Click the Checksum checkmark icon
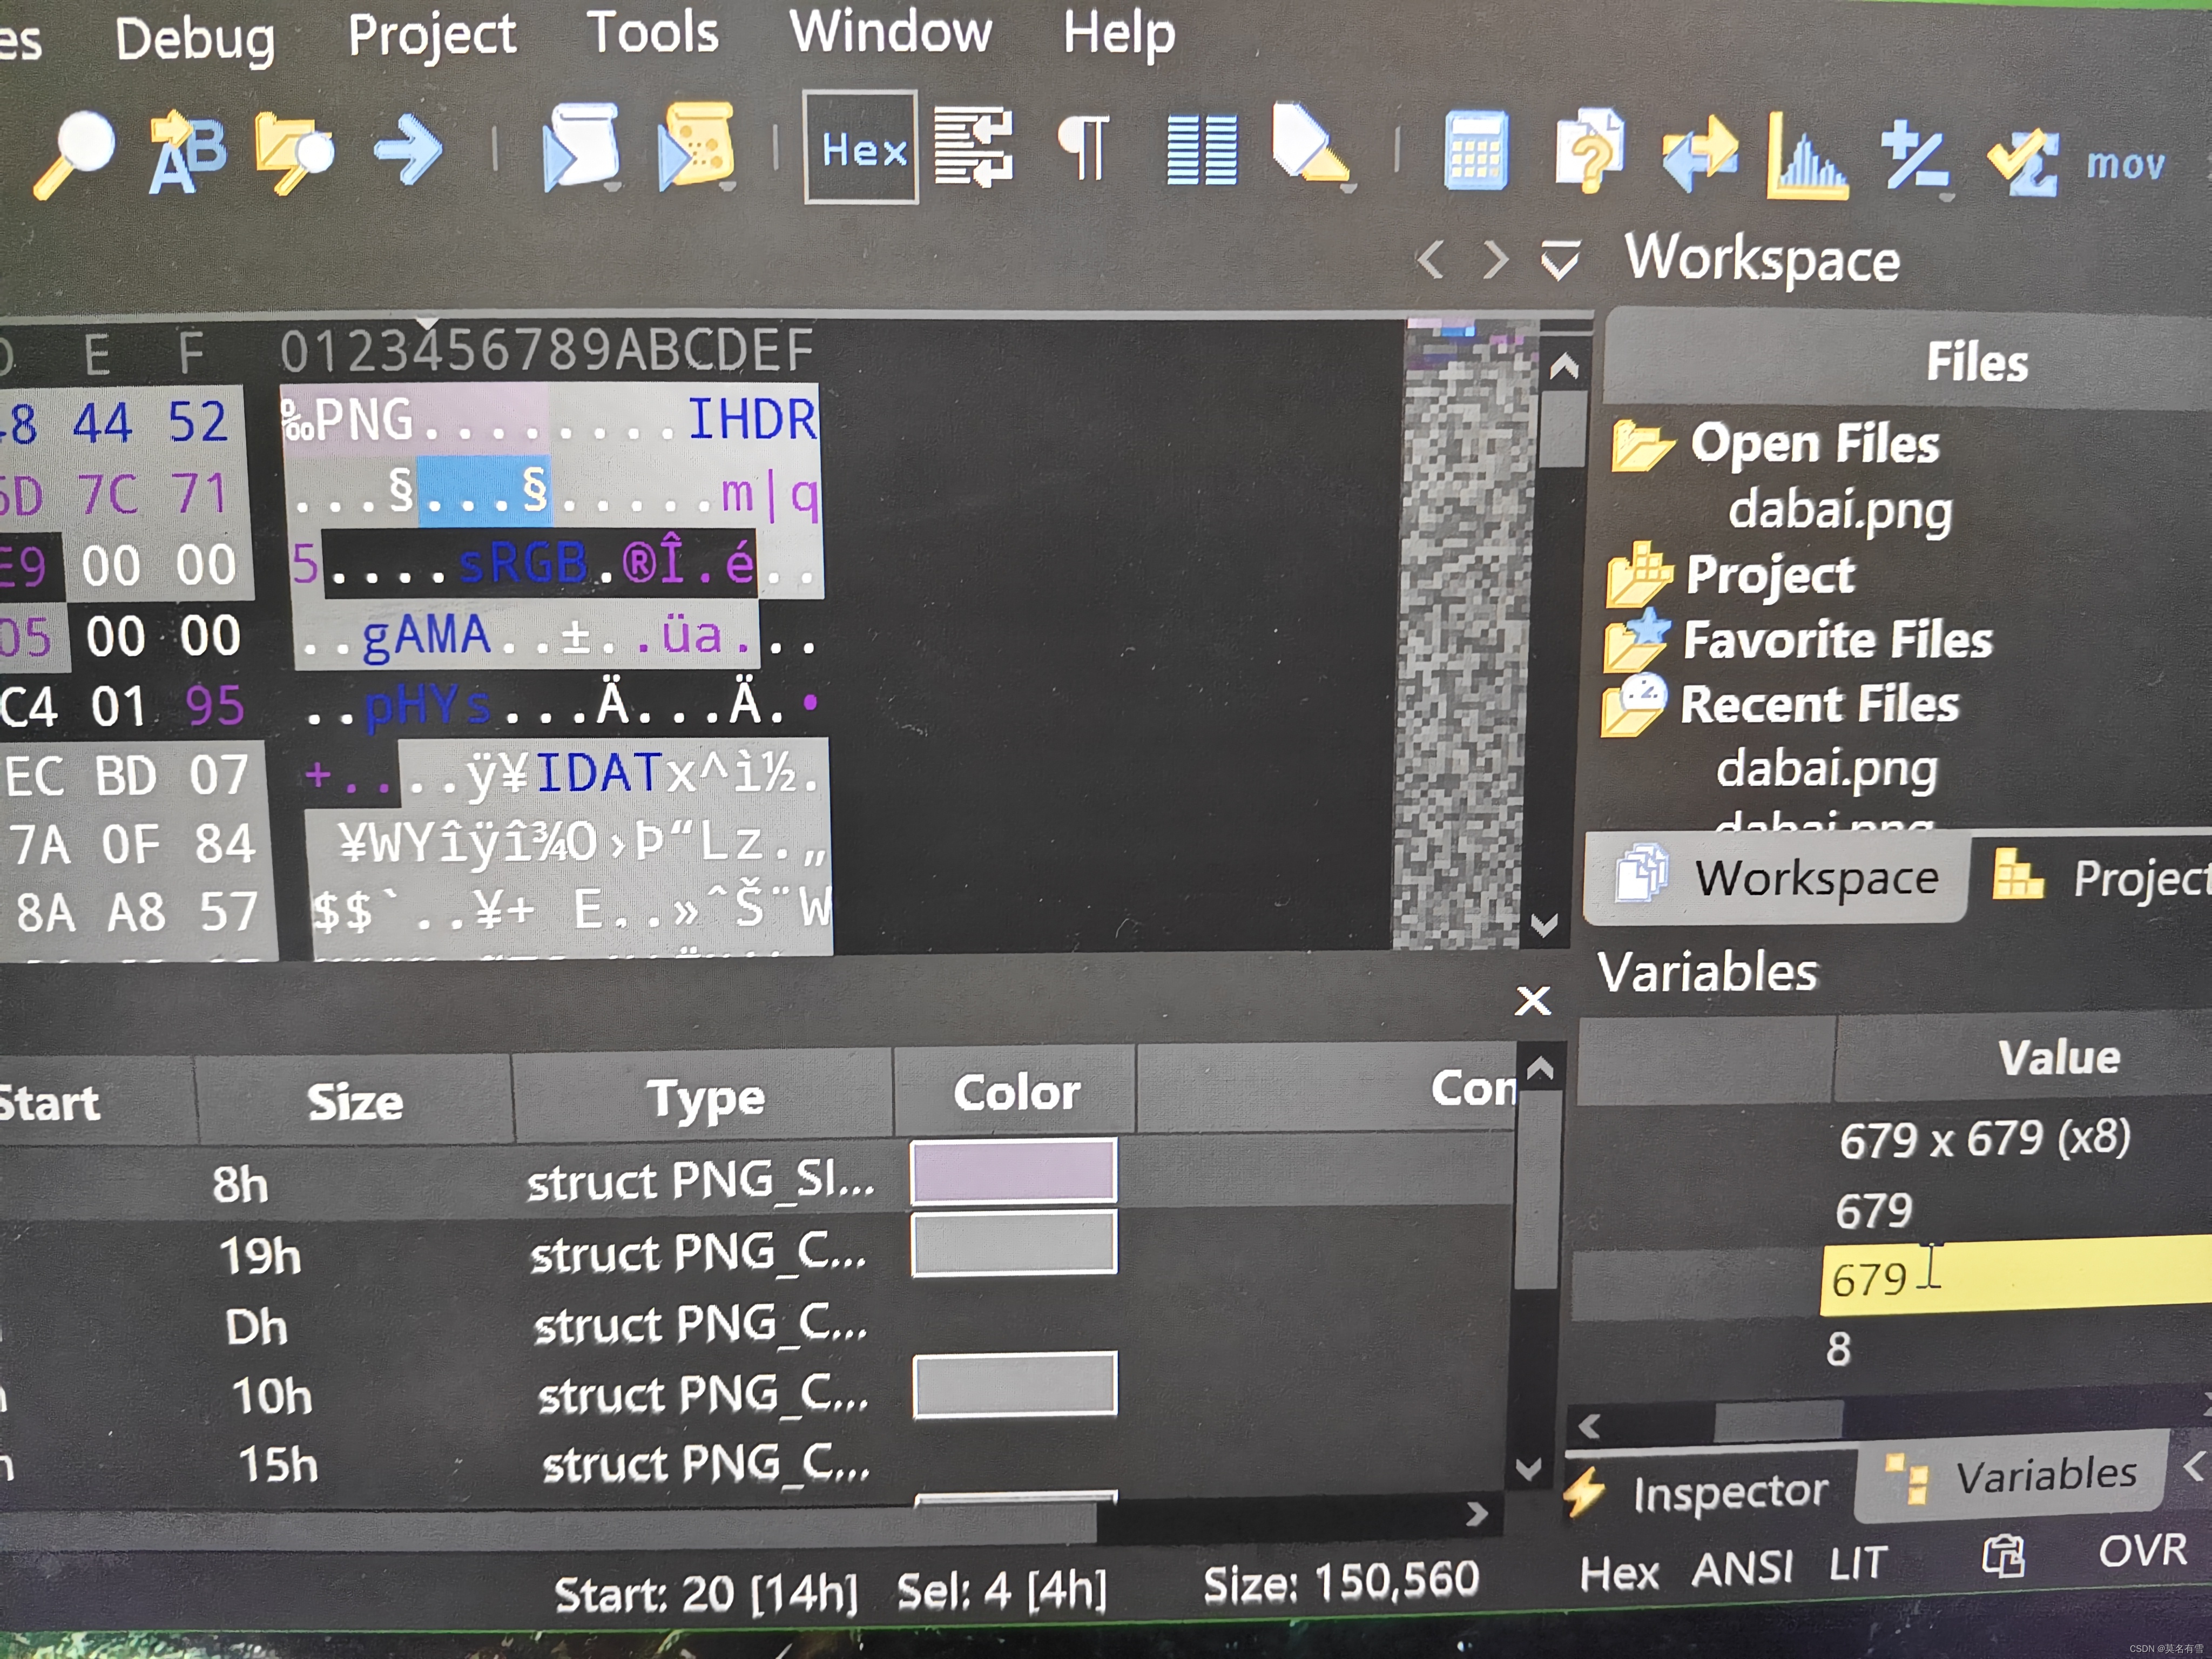This screenshot has height=1659, width=2212. [2023, 160]
